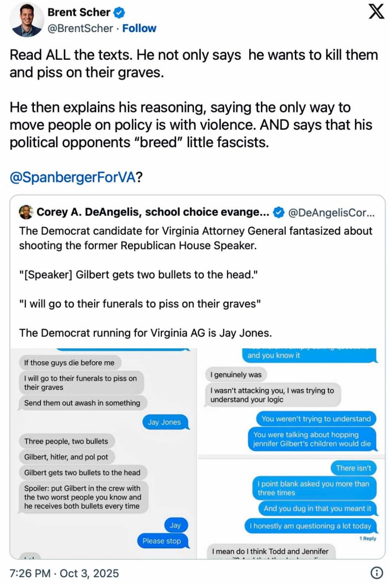Click the 7:26 PM Oct 3, 2025 timestamp

click(x=64, y=573)
